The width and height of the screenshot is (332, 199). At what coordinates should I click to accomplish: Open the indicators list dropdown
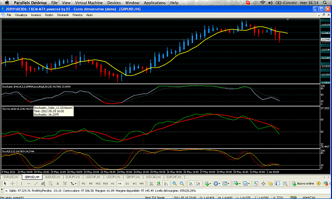(x=208, y=184)
